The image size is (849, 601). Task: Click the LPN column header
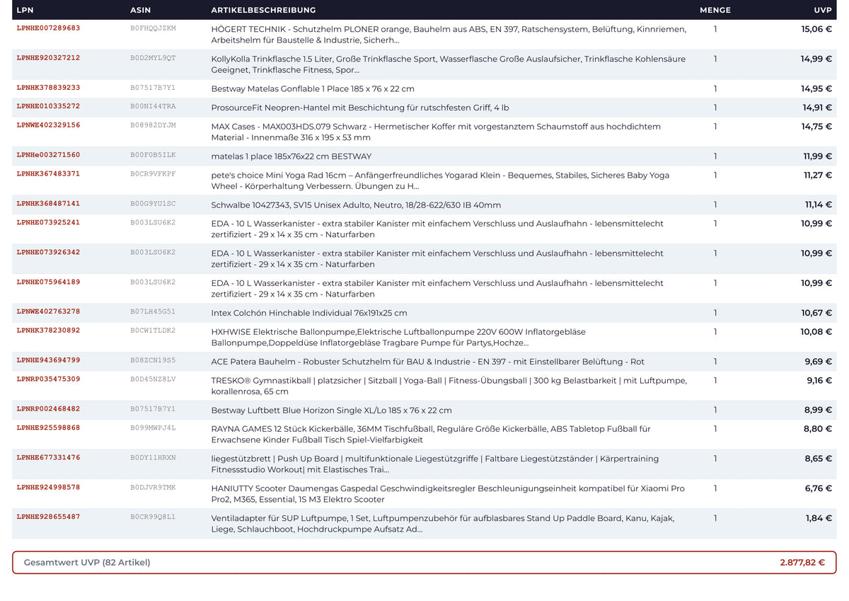pos(25,10)
